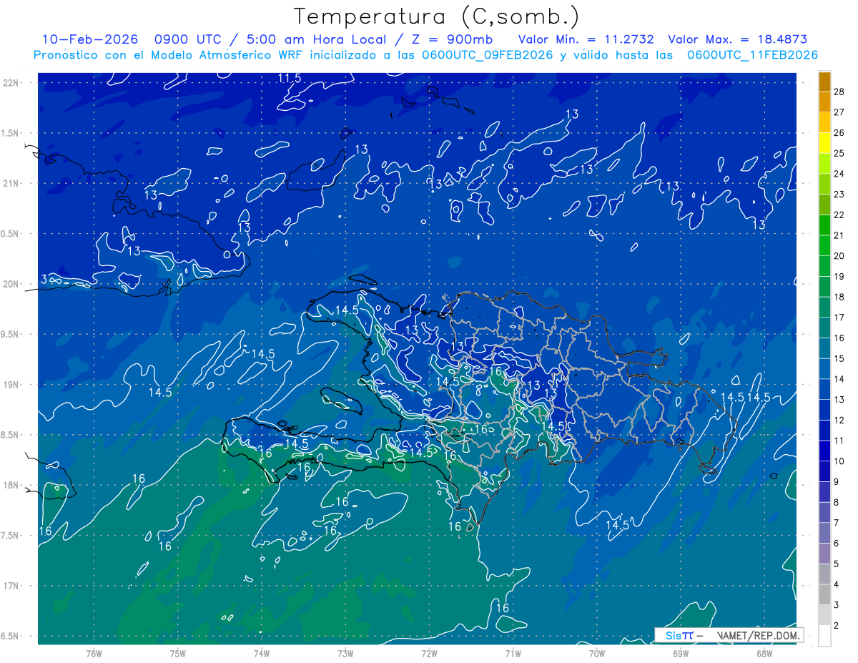Click legend value '28' on color scale
Image resolution: width=858 pixels, height=663 pixels.
[839, 92]
